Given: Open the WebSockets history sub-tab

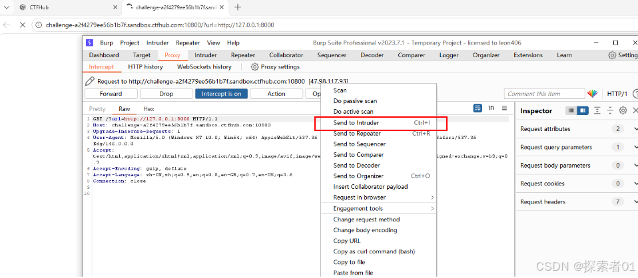Looking at the screenshot, I should pos(204,67).
